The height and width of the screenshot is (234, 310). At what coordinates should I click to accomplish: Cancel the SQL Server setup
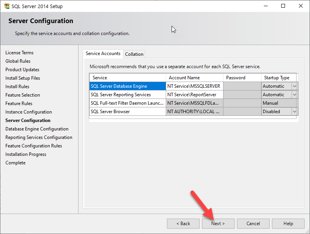pos(253,224)
